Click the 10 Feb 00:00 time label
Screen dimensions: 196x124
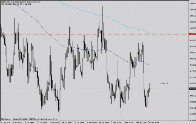point(141,123)
